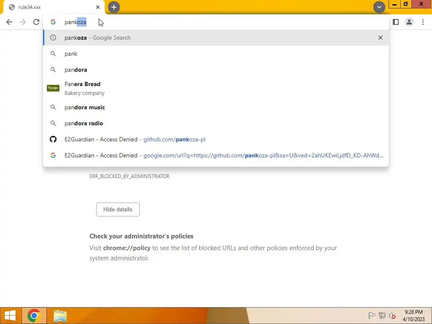Open the taskbar clock showing 9:28 PM
Screen dimensions: 432x324
(413, 316)
